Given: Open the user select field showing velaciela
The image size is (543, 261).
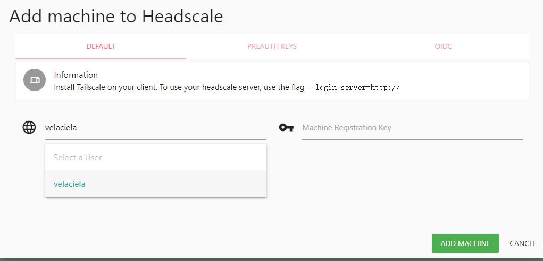Looking at the screenshot, I should 155,128.
